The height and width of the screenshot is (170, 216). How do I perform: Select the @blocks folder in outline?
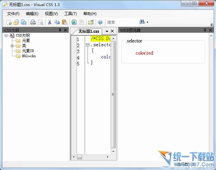tap(29, 56)
